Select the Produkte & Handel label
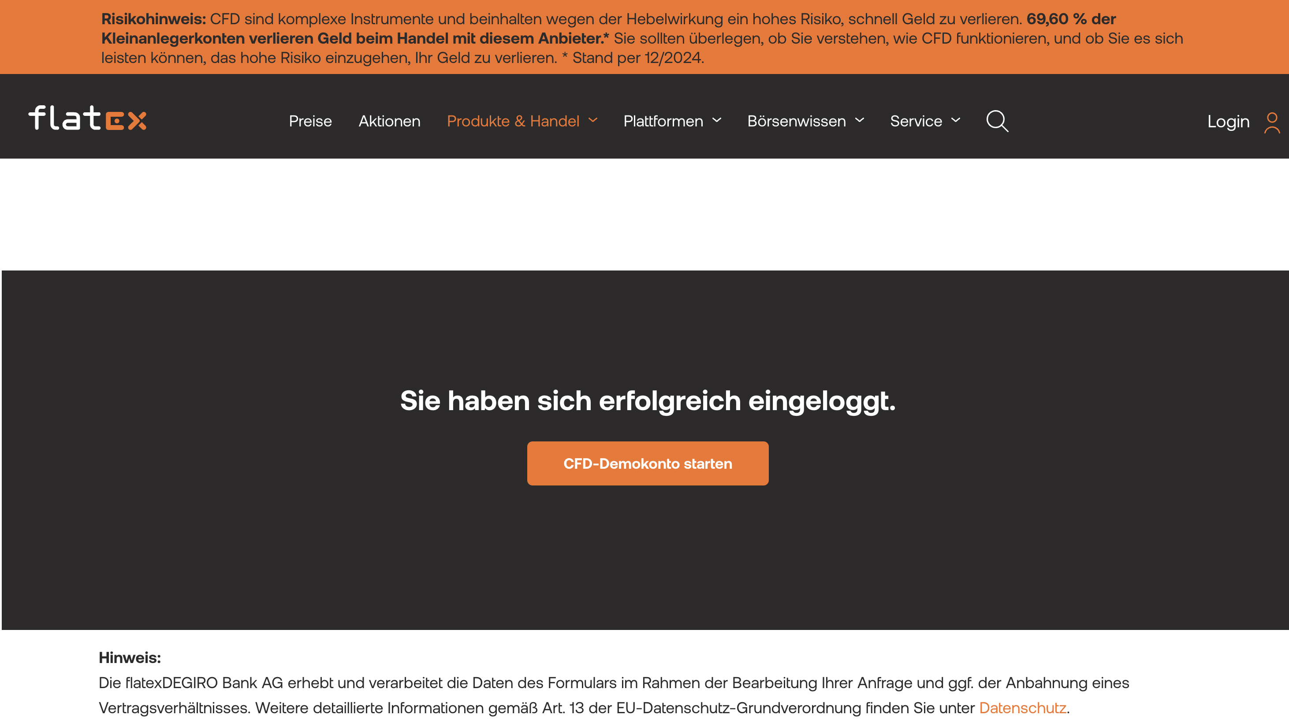Screen dimensions: 1289x726 (513, 121)
